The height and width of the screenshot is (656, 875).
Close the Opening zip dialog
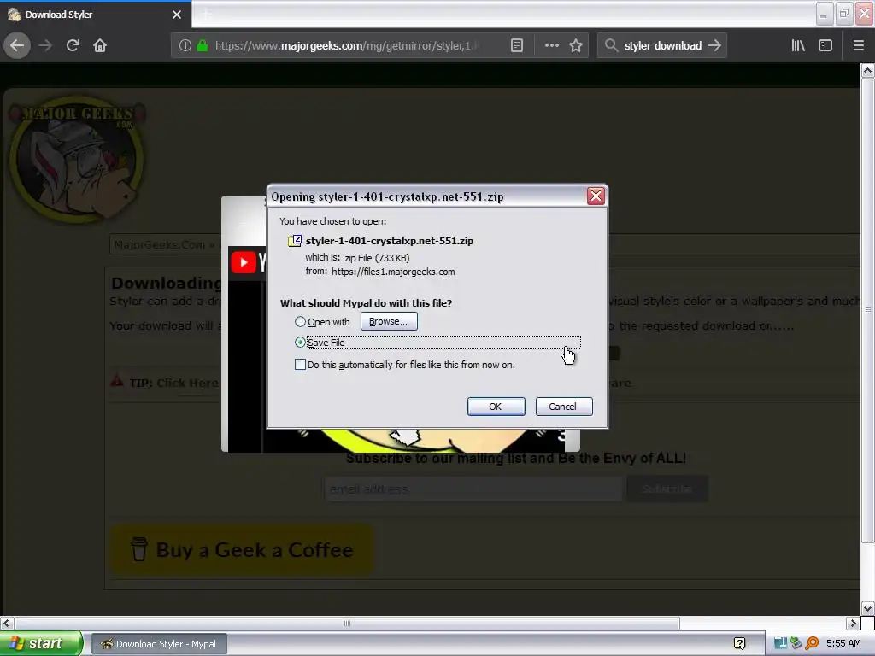[x=596, y=196]
